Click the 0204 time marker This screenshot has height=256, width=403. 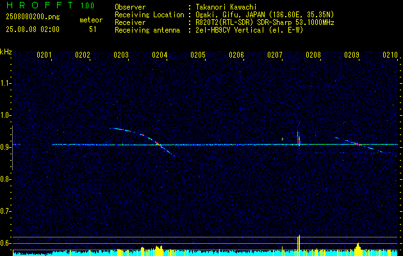pos(160,55)
